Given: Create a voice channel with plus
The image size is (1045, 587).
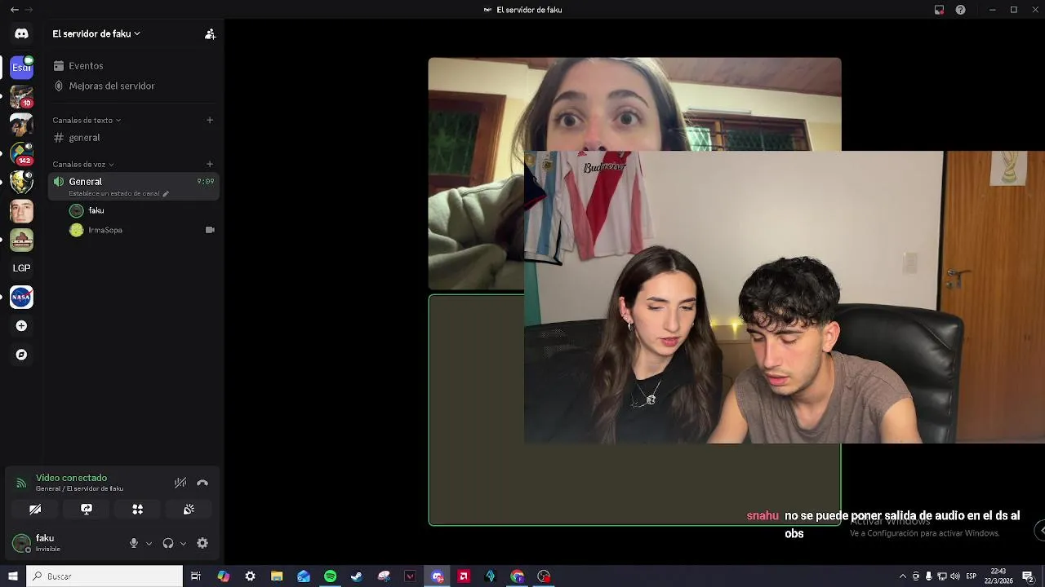Looking at the screenshot, I should [x=210, y=165].
